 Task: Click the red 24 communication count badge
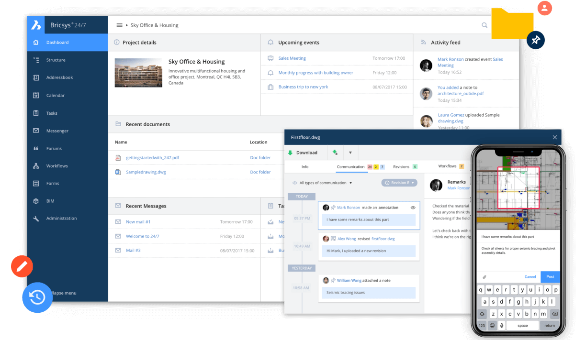click(370, 166)
